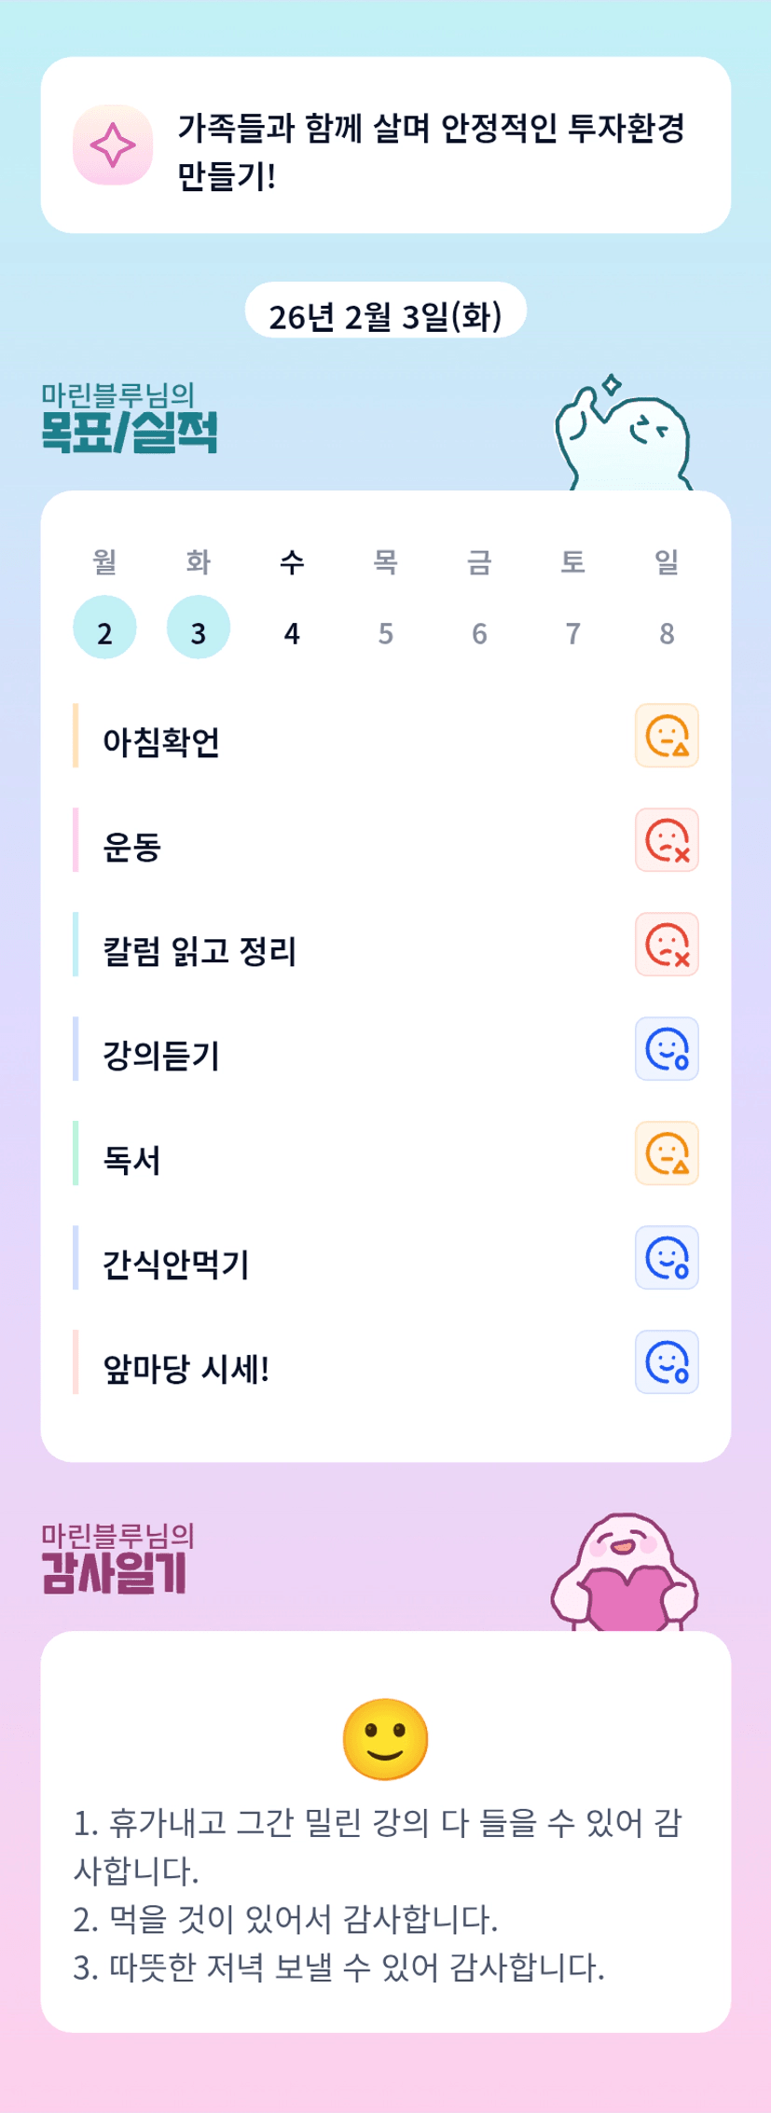Open the 아침확언 goal item

161,742
